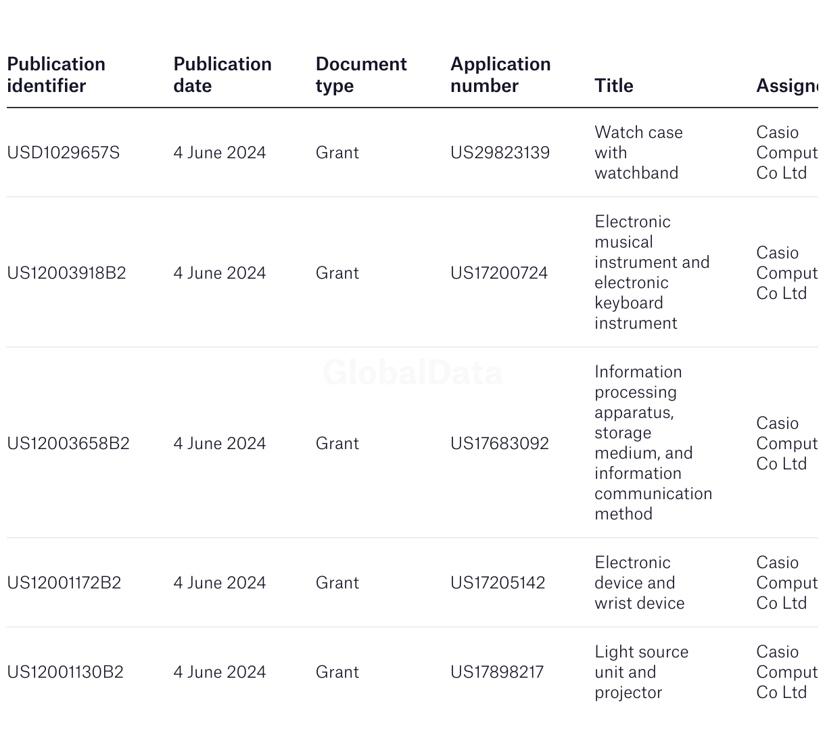
Task: Select publication identifier US12003918B2
Action: tap(66, 273)
